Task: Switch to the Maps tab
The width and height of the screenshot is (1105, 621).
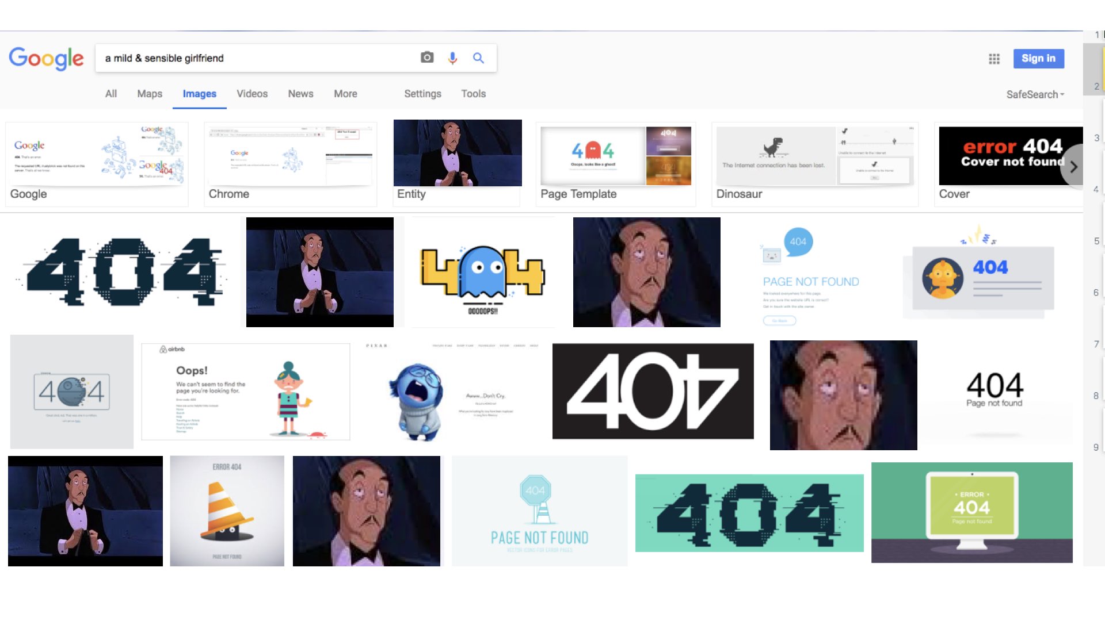Action: [150, 94]
